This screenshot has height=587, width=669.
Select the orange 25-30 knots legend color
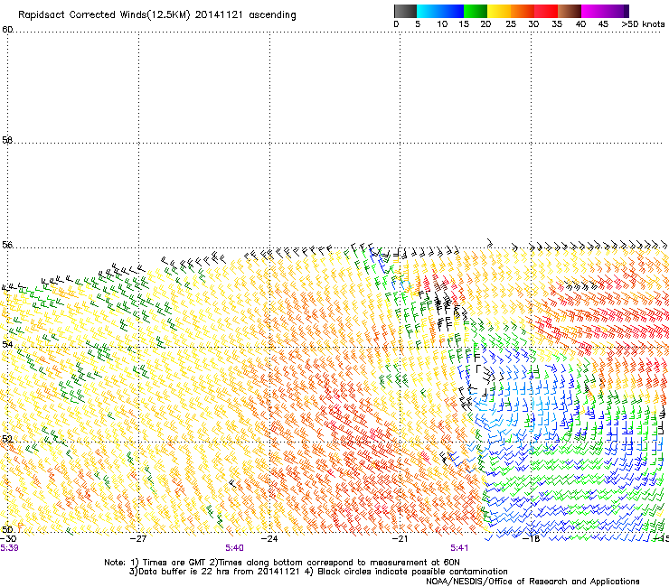(523, 11)
